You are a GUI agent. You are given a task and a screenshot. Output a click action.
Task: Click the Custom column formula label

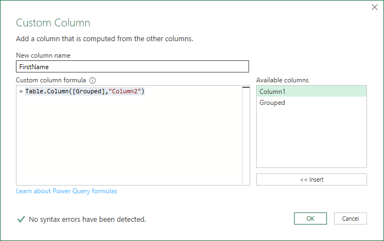pos(52,80)
